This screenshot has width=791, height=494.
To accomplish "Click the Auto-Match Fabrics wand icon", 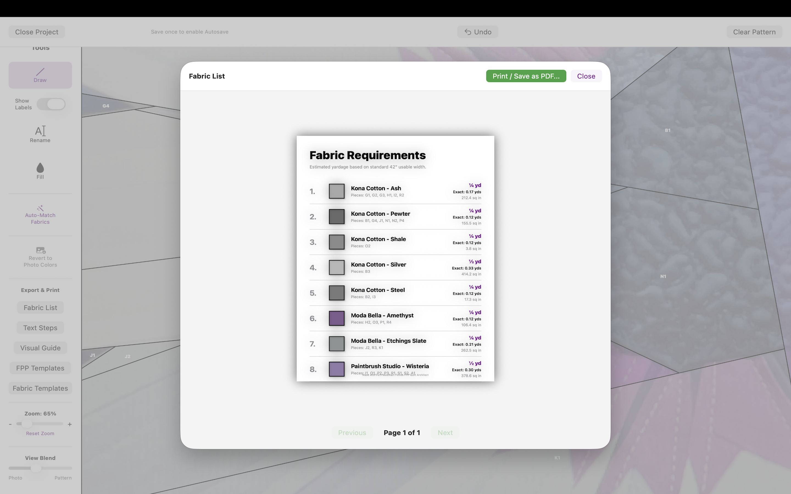I will 40,208.
